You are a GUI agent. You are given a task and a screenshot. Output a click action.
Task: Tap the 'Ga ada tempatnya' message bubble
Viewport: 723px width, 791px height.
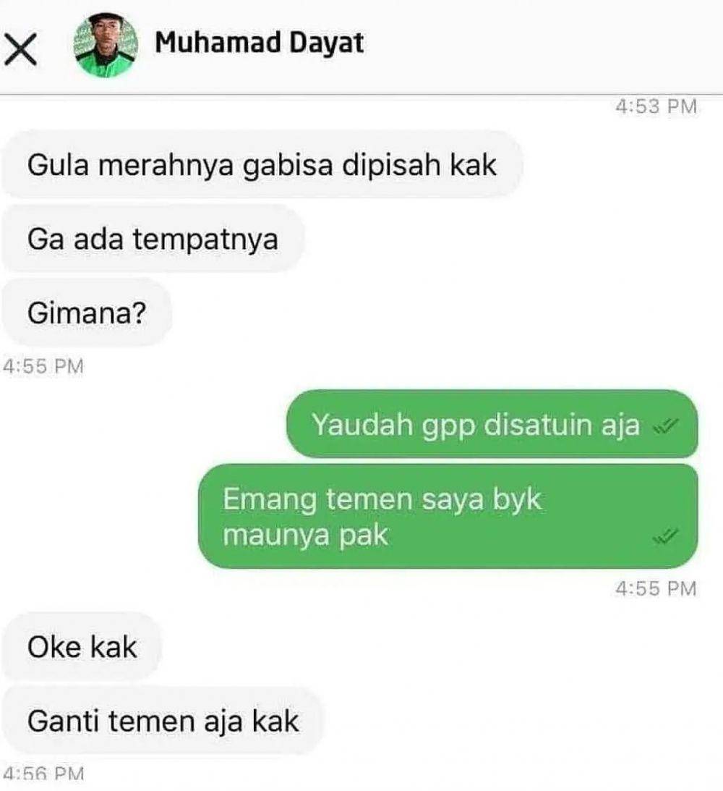153,239
